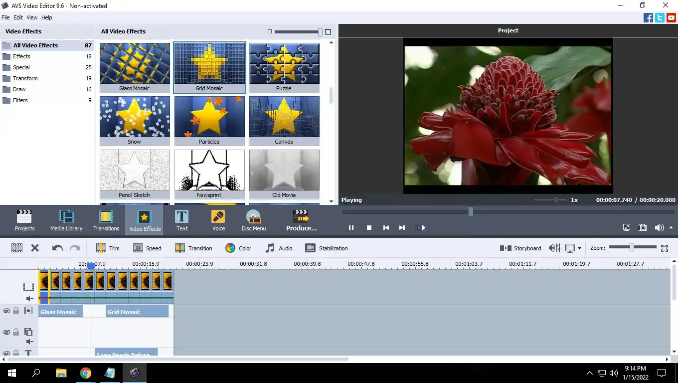Viewport: 678px width, 383px height.
Task: Select the Transform category folder
Action: click(x=47, y=78)
